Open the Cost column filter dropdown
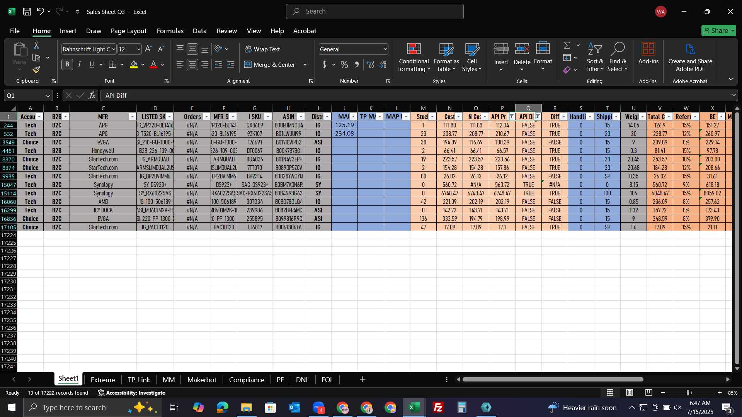The height and width of the screenshot is (417, 742). (459, 117)
